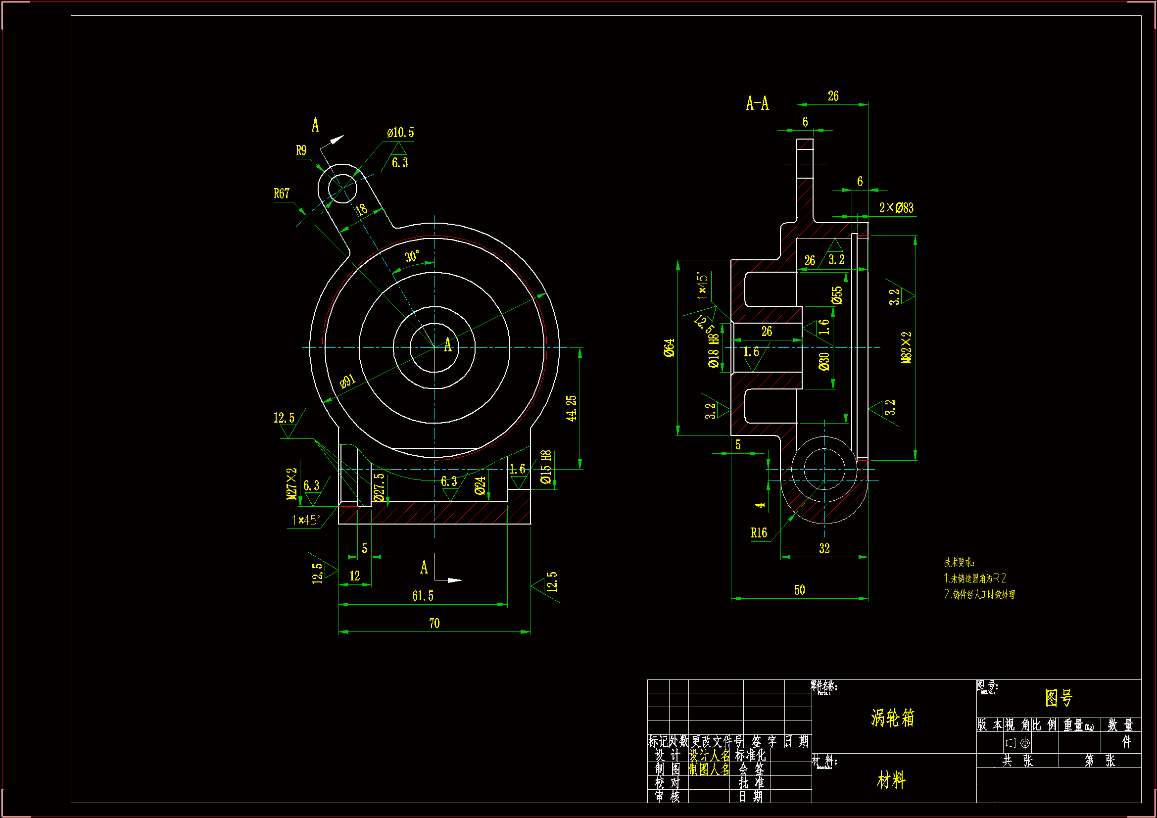
Task: Click the 61.5 horizontal dimension text
Action: tap(422, 596)
